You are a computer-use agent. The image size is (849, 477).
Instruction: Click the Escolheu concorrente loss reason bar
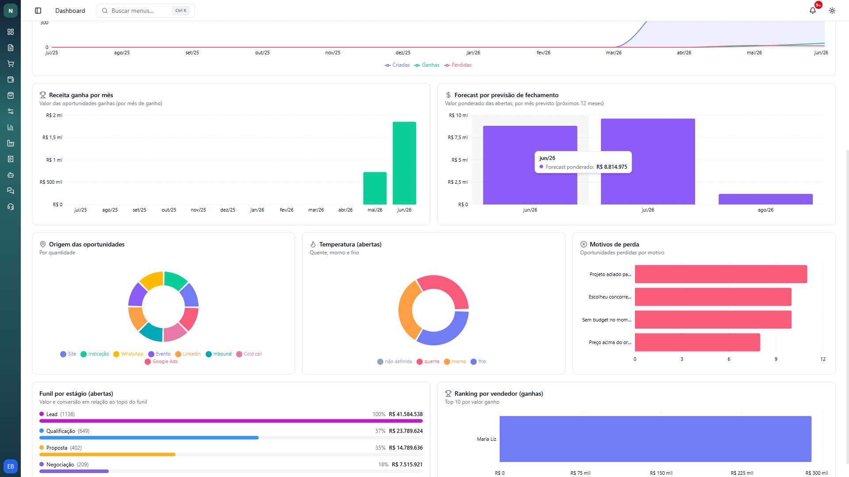[x=713, y=297]
